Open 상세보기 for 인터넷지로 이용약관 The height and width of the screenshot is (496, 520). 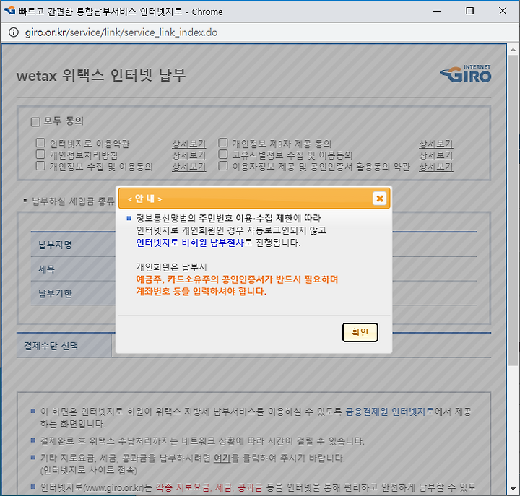pyautogui.click(x=188, y=144)
